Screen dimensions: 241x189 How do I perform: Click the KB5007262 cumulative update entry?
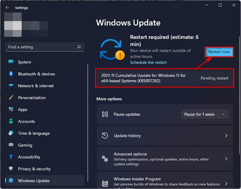[x=165, y=78]
